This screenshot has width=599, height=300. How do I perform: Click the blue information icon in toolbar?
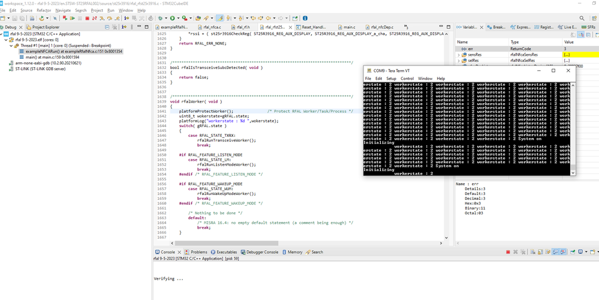pyautogui.click(x=305, y=18)
